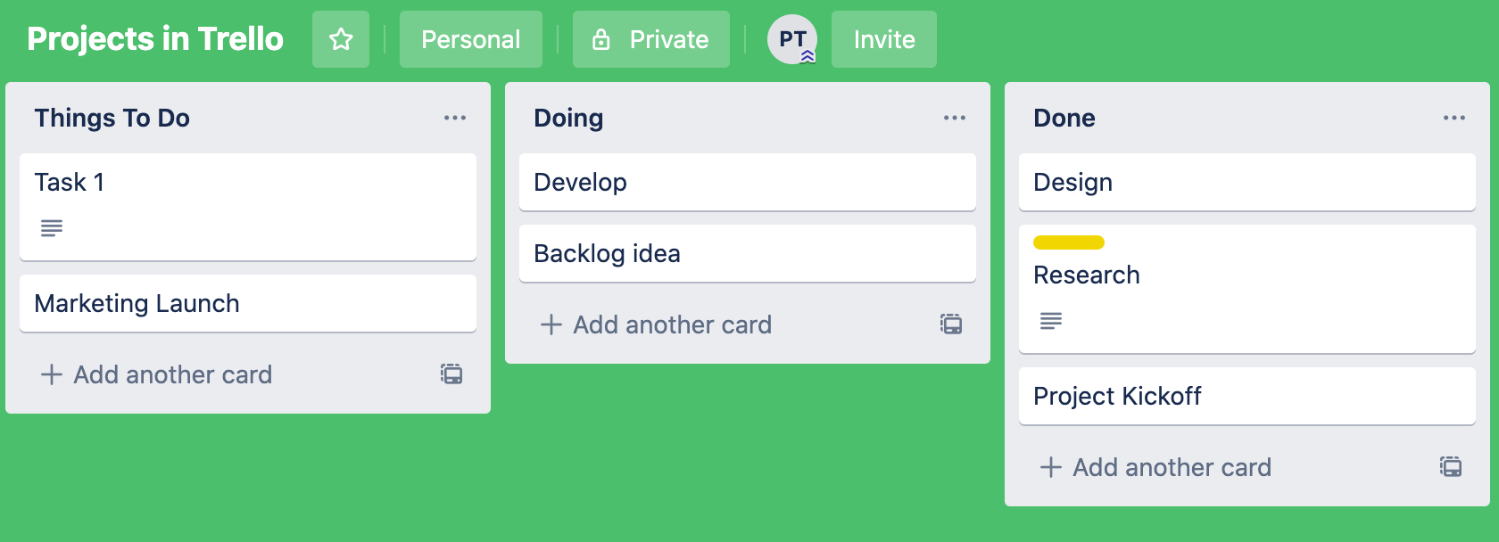Open the Doing list actions menu

(955, 118)
